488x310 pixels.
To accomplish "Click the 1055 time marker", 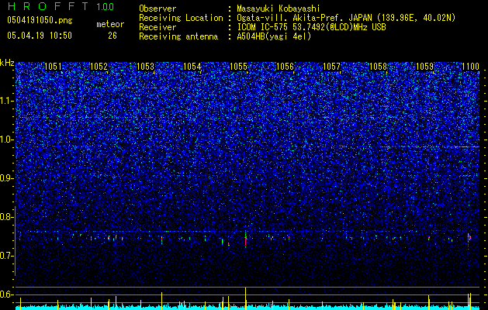I will [x=238, y=67].
